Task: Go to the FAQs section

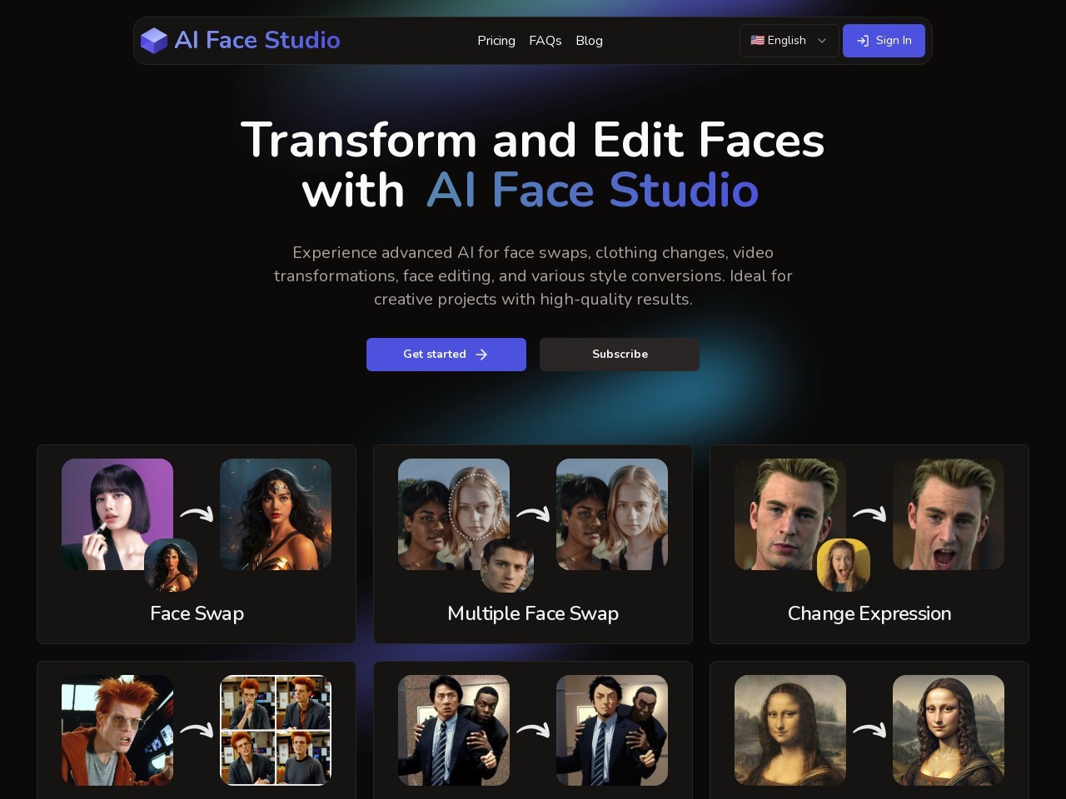Action: (545, 41)
